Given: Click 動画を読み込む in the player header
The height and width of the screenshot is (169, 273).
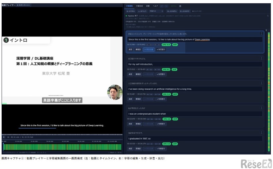Looking at the screenshot, I should pyautogui.click(x=23, y=5).
